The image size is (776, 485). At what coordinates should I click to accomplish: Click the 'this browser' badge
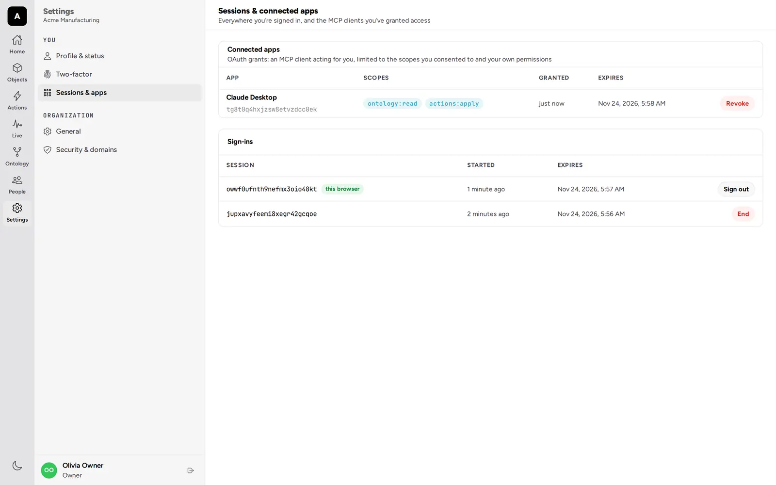[342, 189]
